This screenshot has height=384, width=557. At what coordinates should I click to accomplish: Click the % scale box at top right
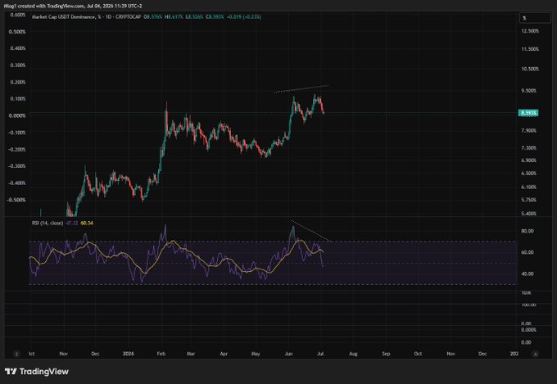[535, 18]
